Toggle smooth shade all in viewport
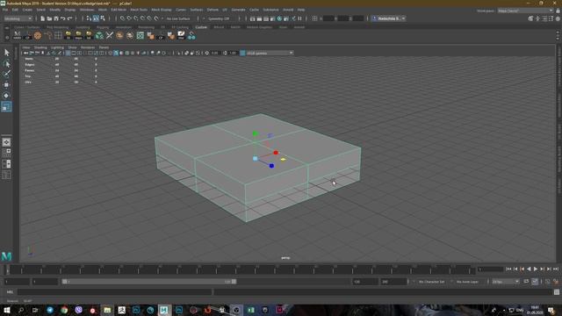Viewport: 562px width, 316px height. coord(116,53)
